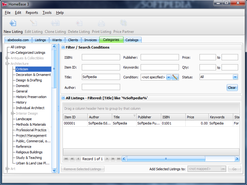Image resolution: width=247 pixels, height=185 pixels.
Task: Sort by the Item ID column header
Action: (75, 117)
